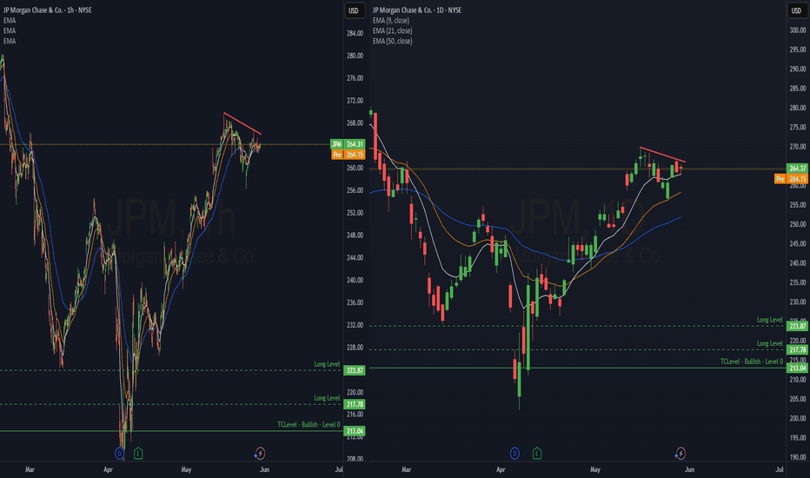Screen dimensions: 810x478
Task: Click the Jun label on 1h time axis
Action: [264, 469]
